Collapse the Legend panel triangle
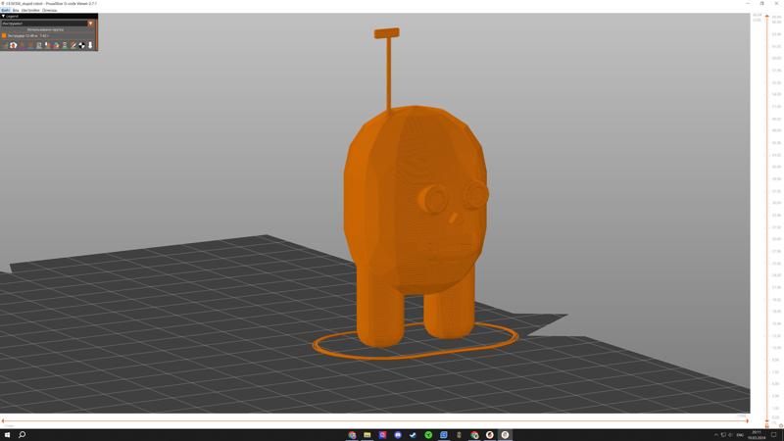Screen dimensions: 784x441 [x=3, y=16]
